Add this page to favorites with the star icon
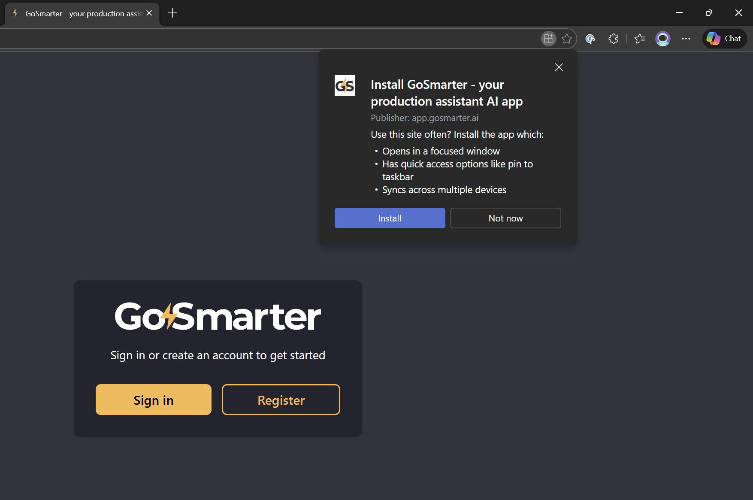The image size is (753, 500). [x=567, y=39]
